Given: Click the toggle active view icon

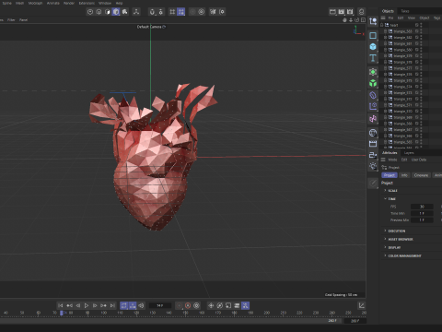Looking at the screenshot, I should point(363,20).
